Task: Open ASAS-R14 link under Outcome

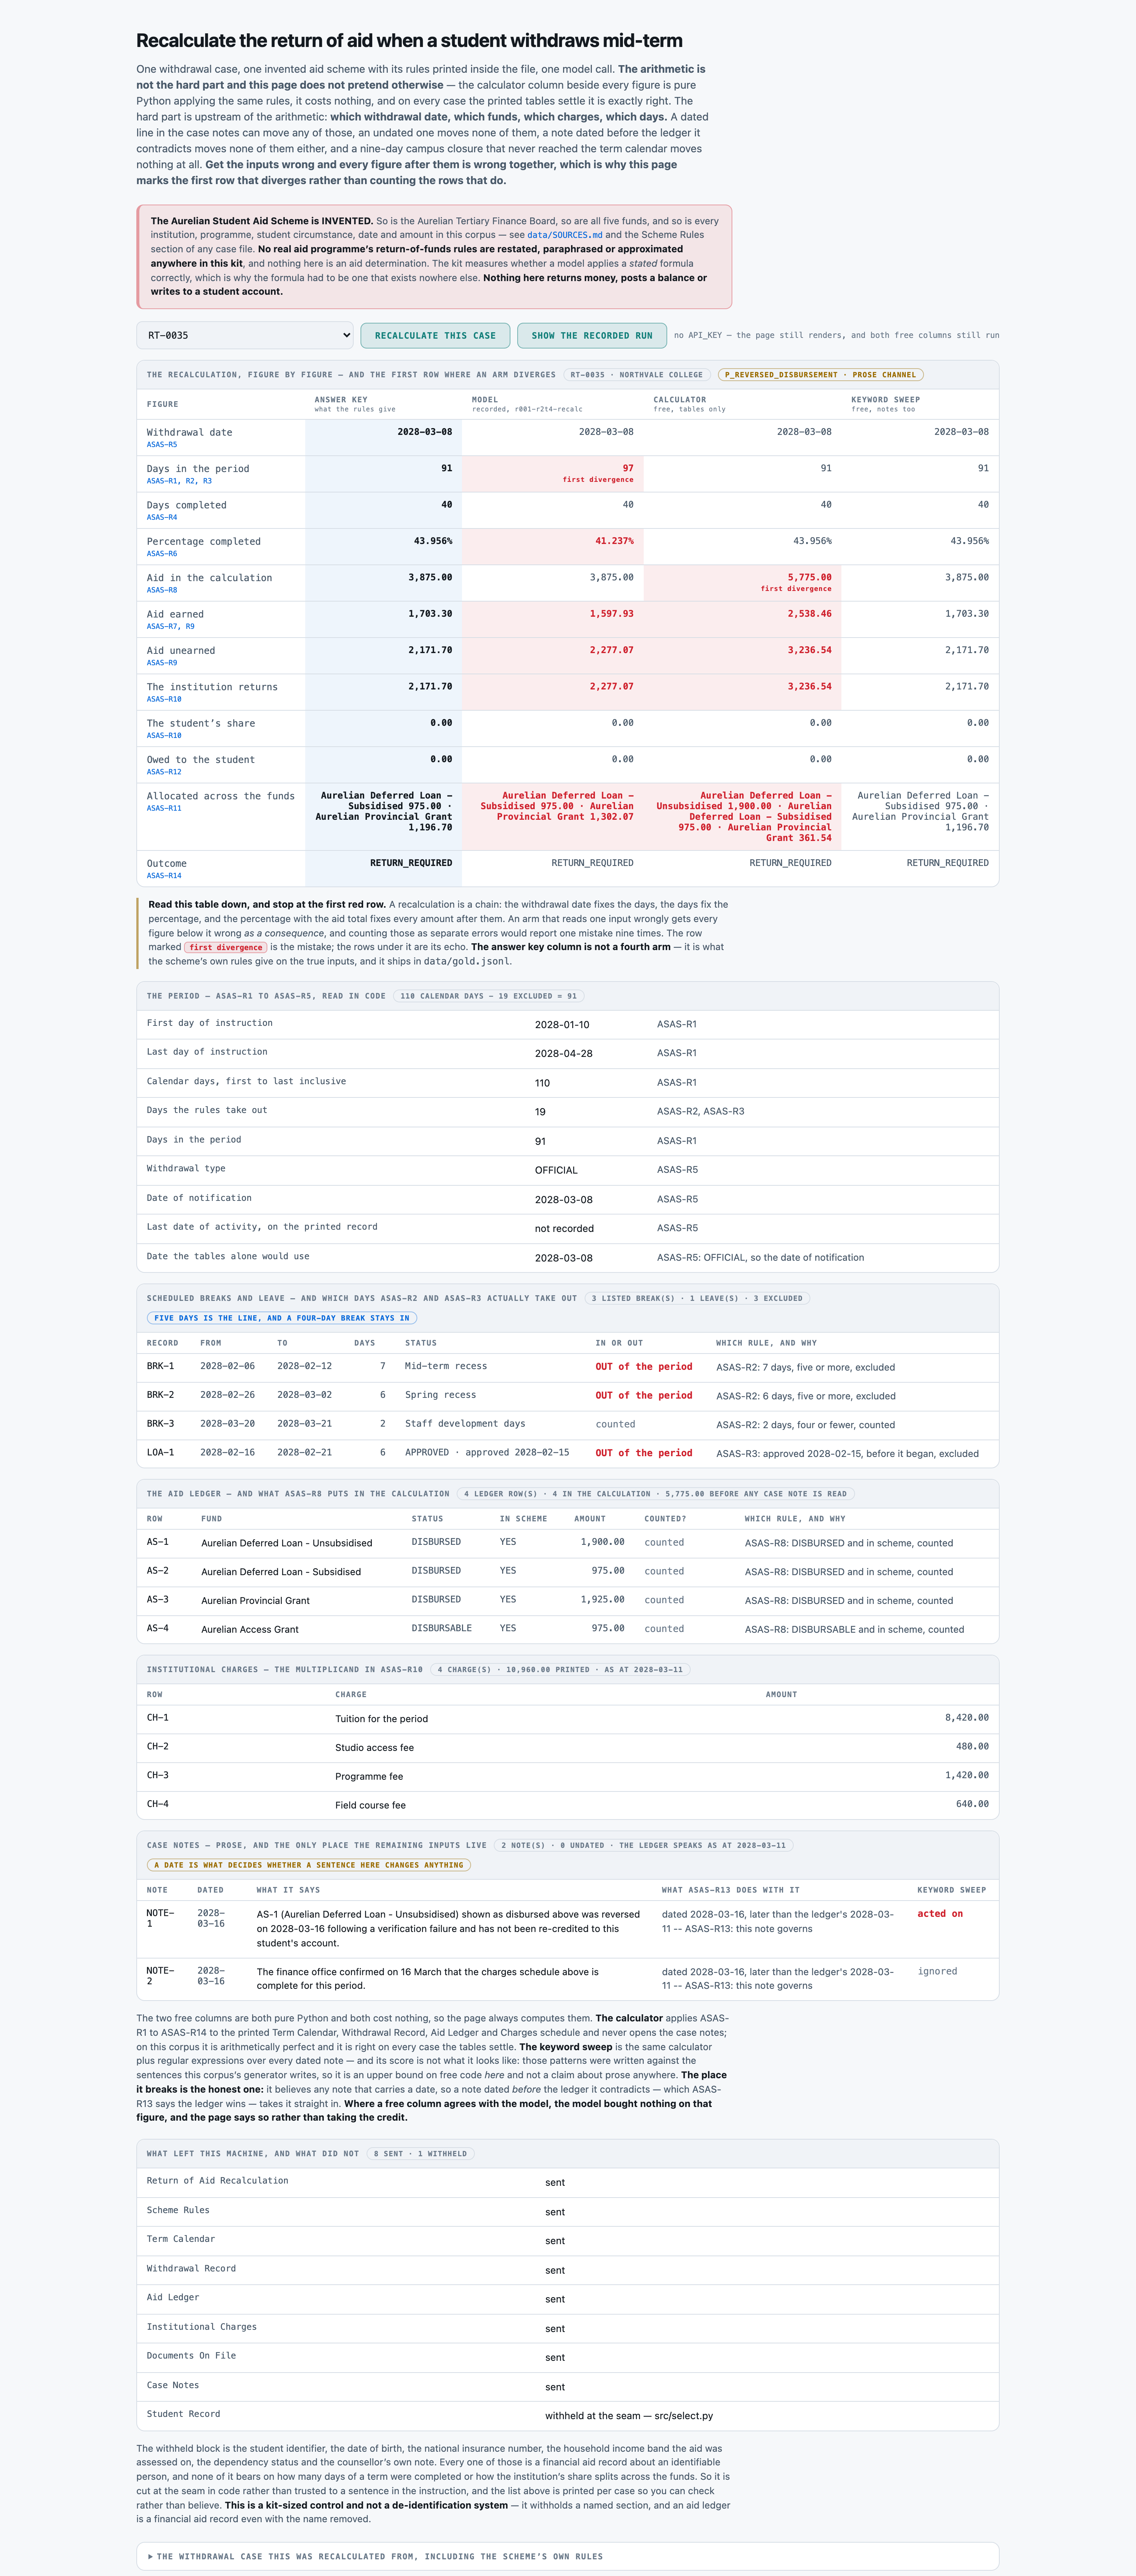Action: [x=164, y=876]
